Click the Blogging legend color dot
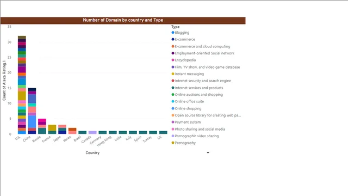This screenshot has width=348, height=196. [173, 33]
